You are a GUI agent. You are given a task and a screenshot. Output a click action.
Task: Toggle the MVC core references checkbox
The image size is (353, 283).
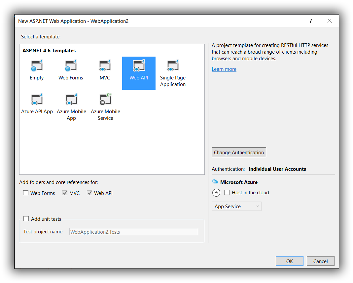(65, 193)
